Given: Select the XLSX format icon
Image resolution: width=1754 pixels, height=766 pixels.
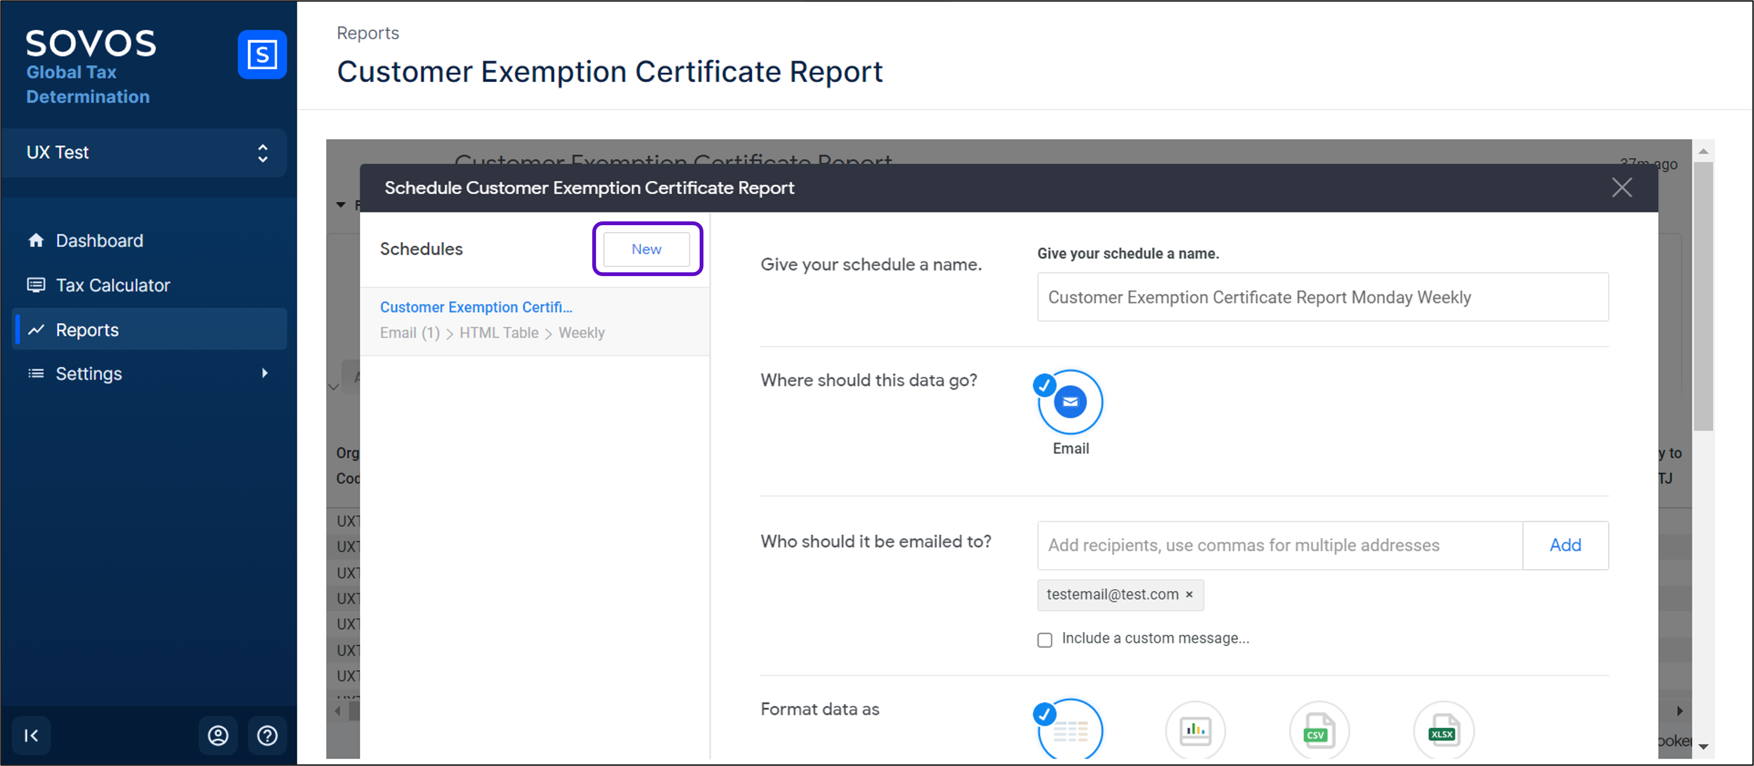Looking at the screenshot, I should [x=1443, y=731].
